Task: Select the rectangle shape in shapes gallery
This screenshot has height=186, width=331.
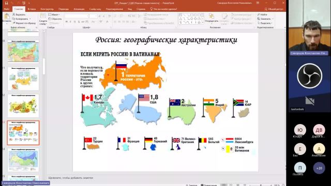Action: coord(192,15)
